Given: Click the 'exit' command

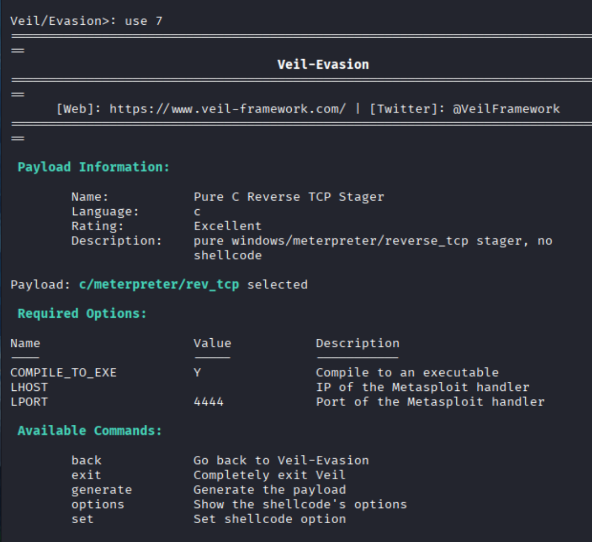Looking at the screenshot, I should tap(86, 475).
